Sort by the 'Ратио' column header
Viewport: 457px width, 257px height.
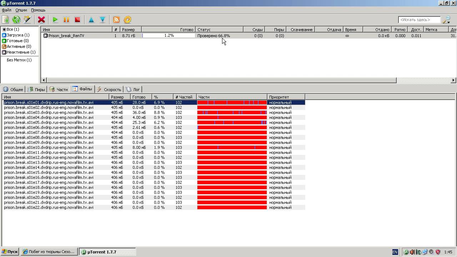400,30
